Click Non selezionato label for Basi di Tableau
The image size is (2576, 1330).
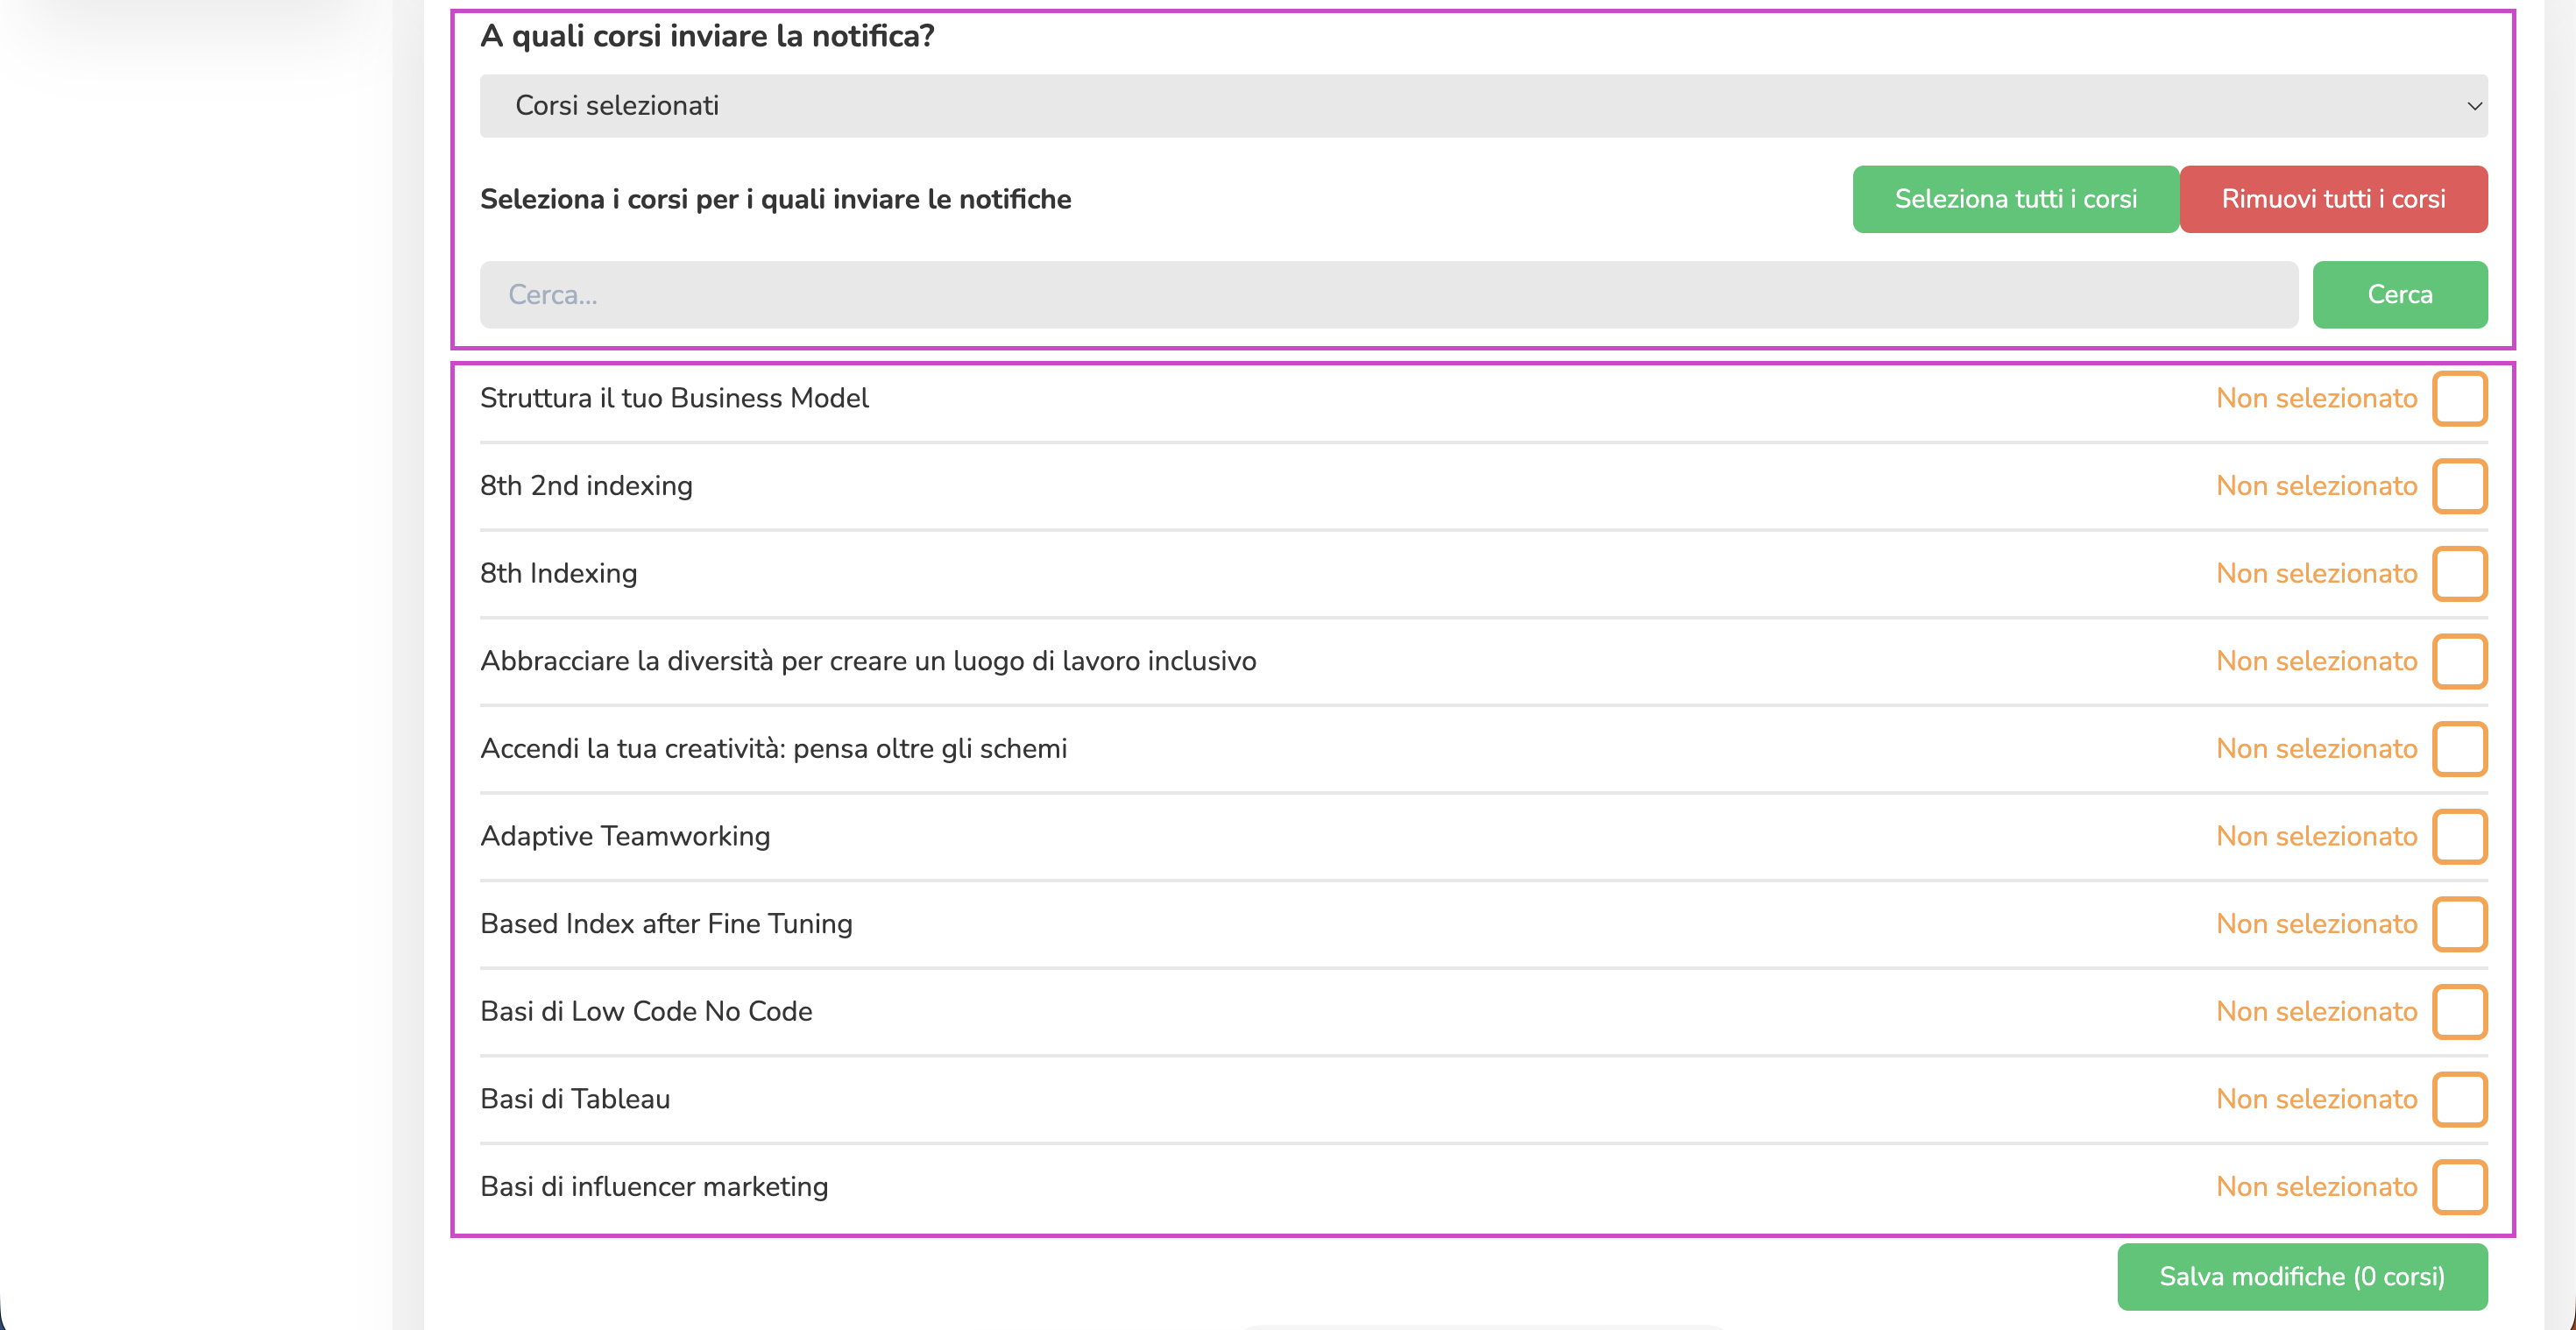point(2316,1099)
